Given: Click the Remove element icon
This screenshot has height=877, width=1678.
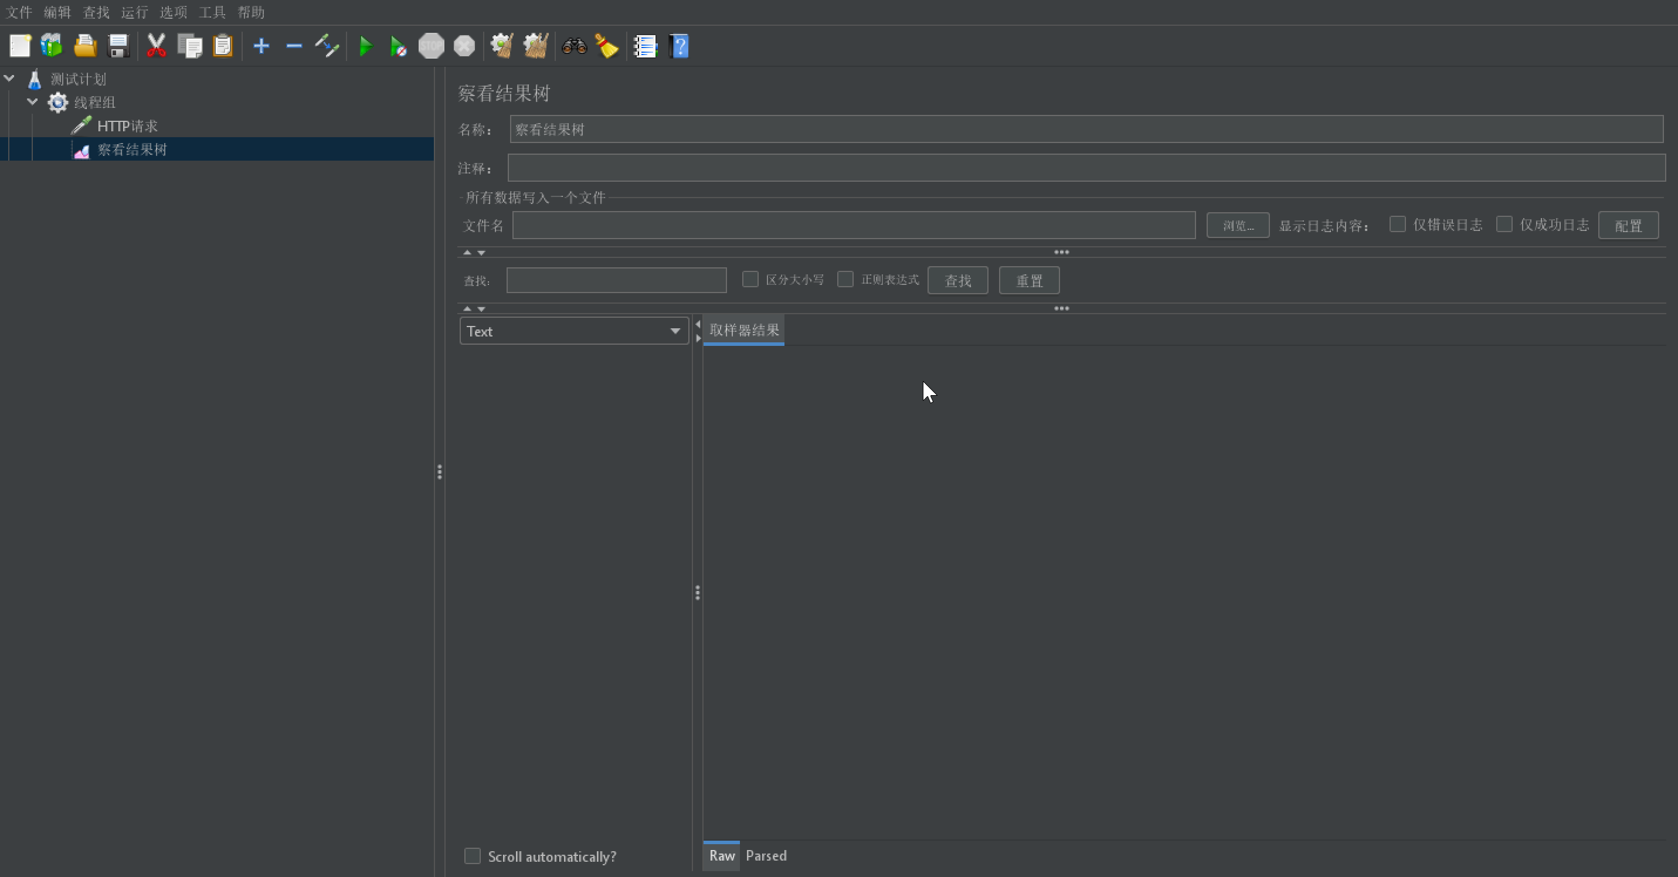Looking at the screenshot, I should [293, 46].
